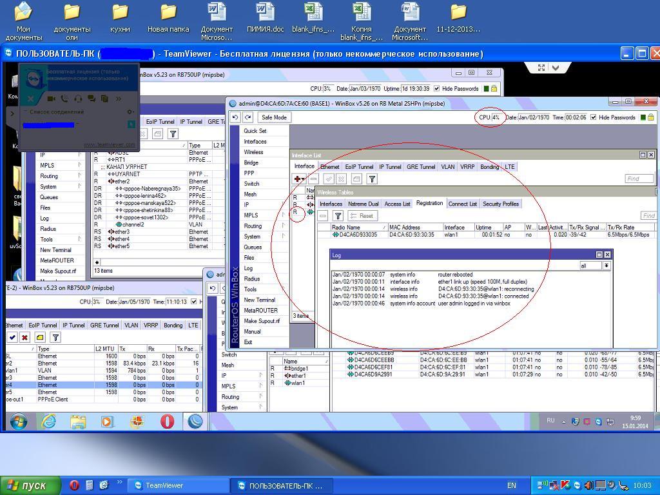Screen dimensions: 660x495
Task: Click the ПОЛЬЗОВАТЕЛЬ-ПК task button on XP taskbar
Action: tap(282, 485)
